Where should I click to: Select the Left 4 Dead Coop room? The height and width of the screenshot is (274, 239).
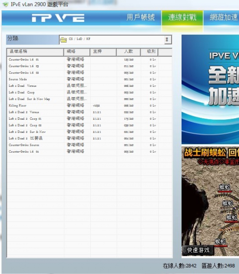pyautogui.click(x=89, y=92)
